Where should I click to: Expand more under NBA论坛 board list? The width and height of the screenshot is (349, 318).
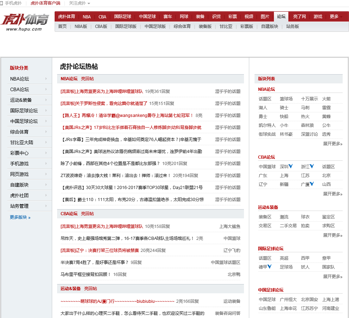tap(332, 144)
